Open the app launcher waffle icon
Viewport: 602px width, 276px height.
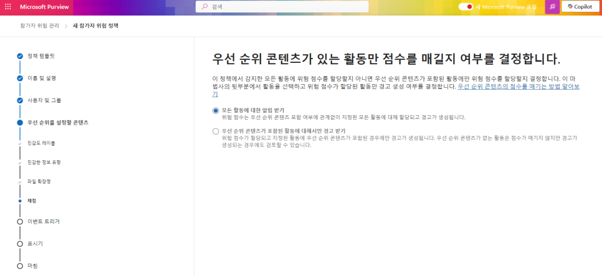click(x=8, y=7)
